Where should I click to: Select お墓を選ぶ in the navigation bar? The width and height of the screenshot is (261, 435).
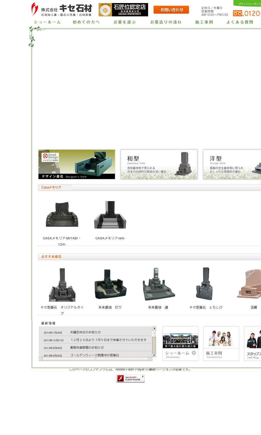pos(125,22)
